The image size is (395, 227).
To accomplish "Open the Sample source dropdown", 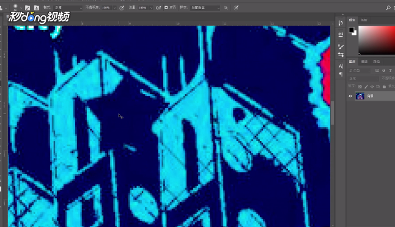I will point(205,8).
